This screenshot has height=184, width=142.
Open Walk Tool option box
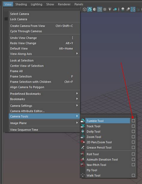(133, 175)
